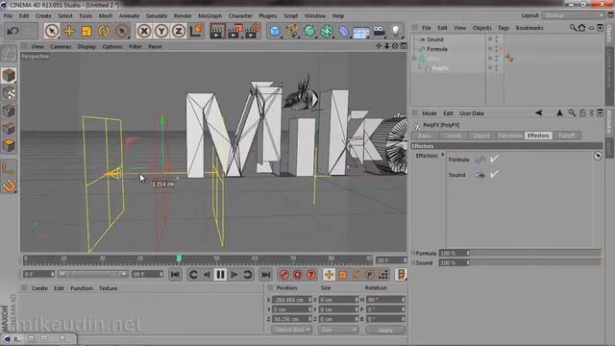Open Layout dropdown
Image resolution: width=615 pixels, height=346 pixels.
(x=573, y=15)
